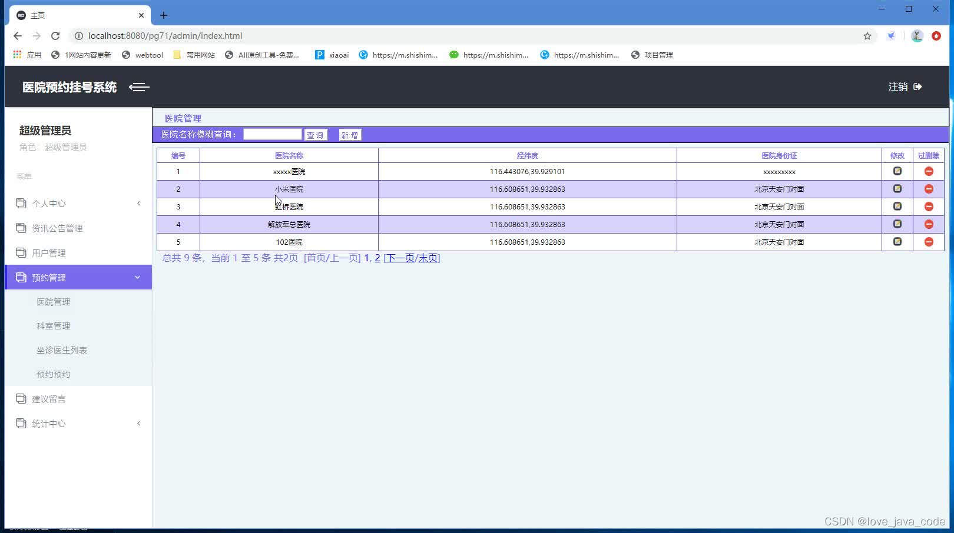
Task: Delete the xxxxx医院 row
Action: tap(929, 171)
